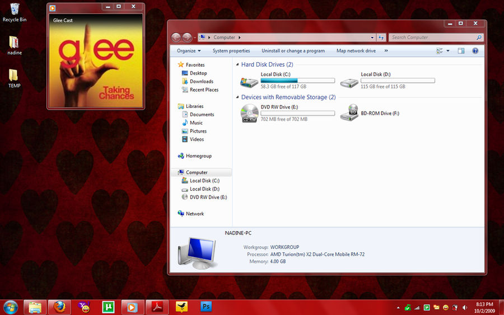
Task: Open Windows Explorer from taskbar
Action: point(35,307)
